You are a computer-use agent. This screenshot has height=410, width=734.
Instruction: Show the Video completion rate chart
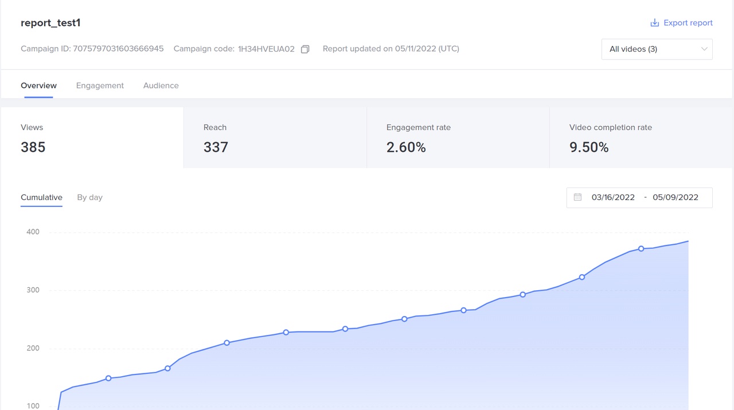(x=641, y=138)
